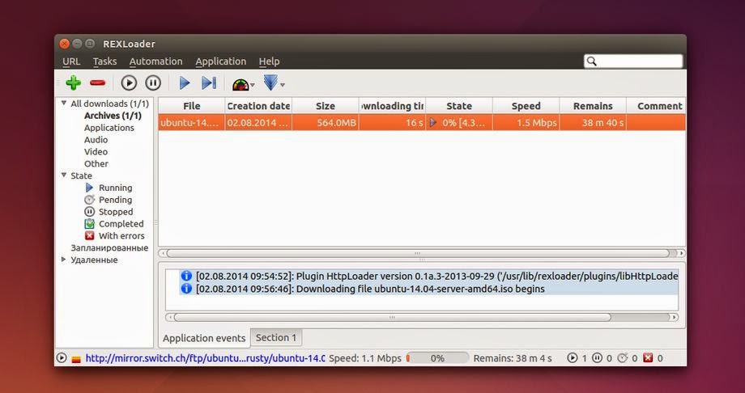Pause all downloads with circled pause icon
Screen dimensions: 745x393
click(x=153, y=83)
